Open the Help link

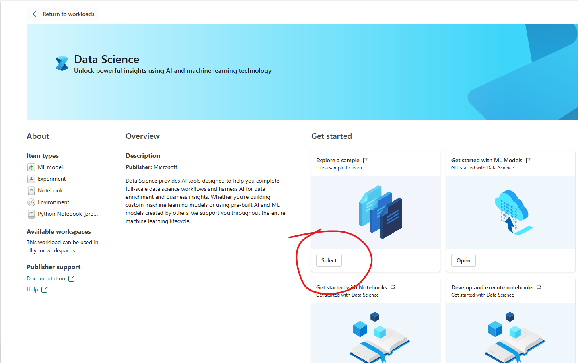click(x=32, y=289)
